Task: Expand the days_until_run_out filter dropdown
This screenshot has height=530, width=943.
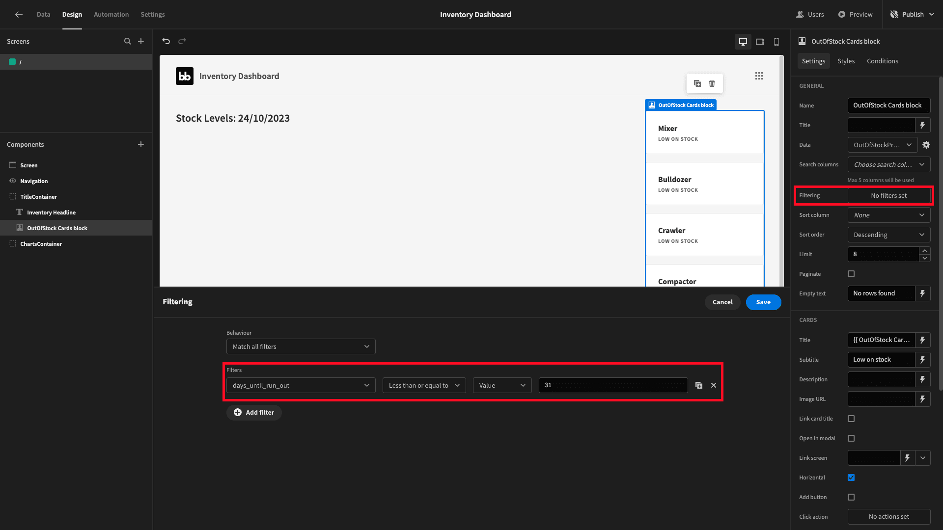Action: click(300, 385)
